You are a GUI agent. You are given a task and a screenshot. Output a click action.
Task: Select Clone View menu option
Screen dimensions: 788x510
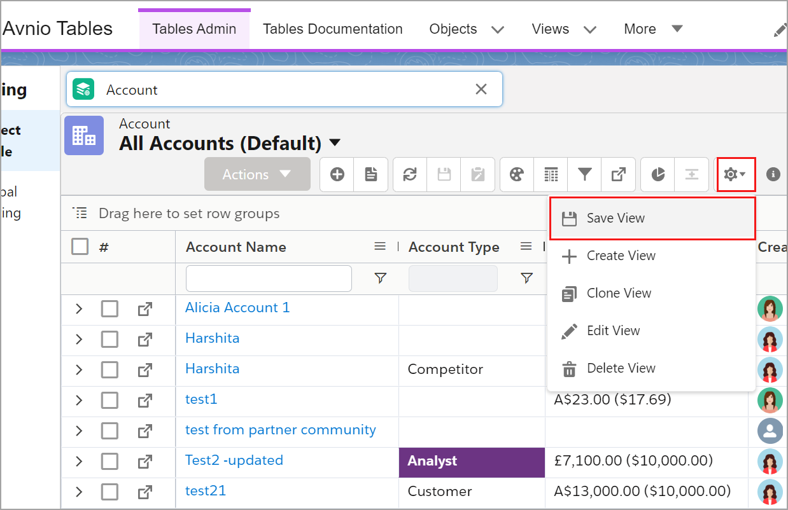click(619, 293)
